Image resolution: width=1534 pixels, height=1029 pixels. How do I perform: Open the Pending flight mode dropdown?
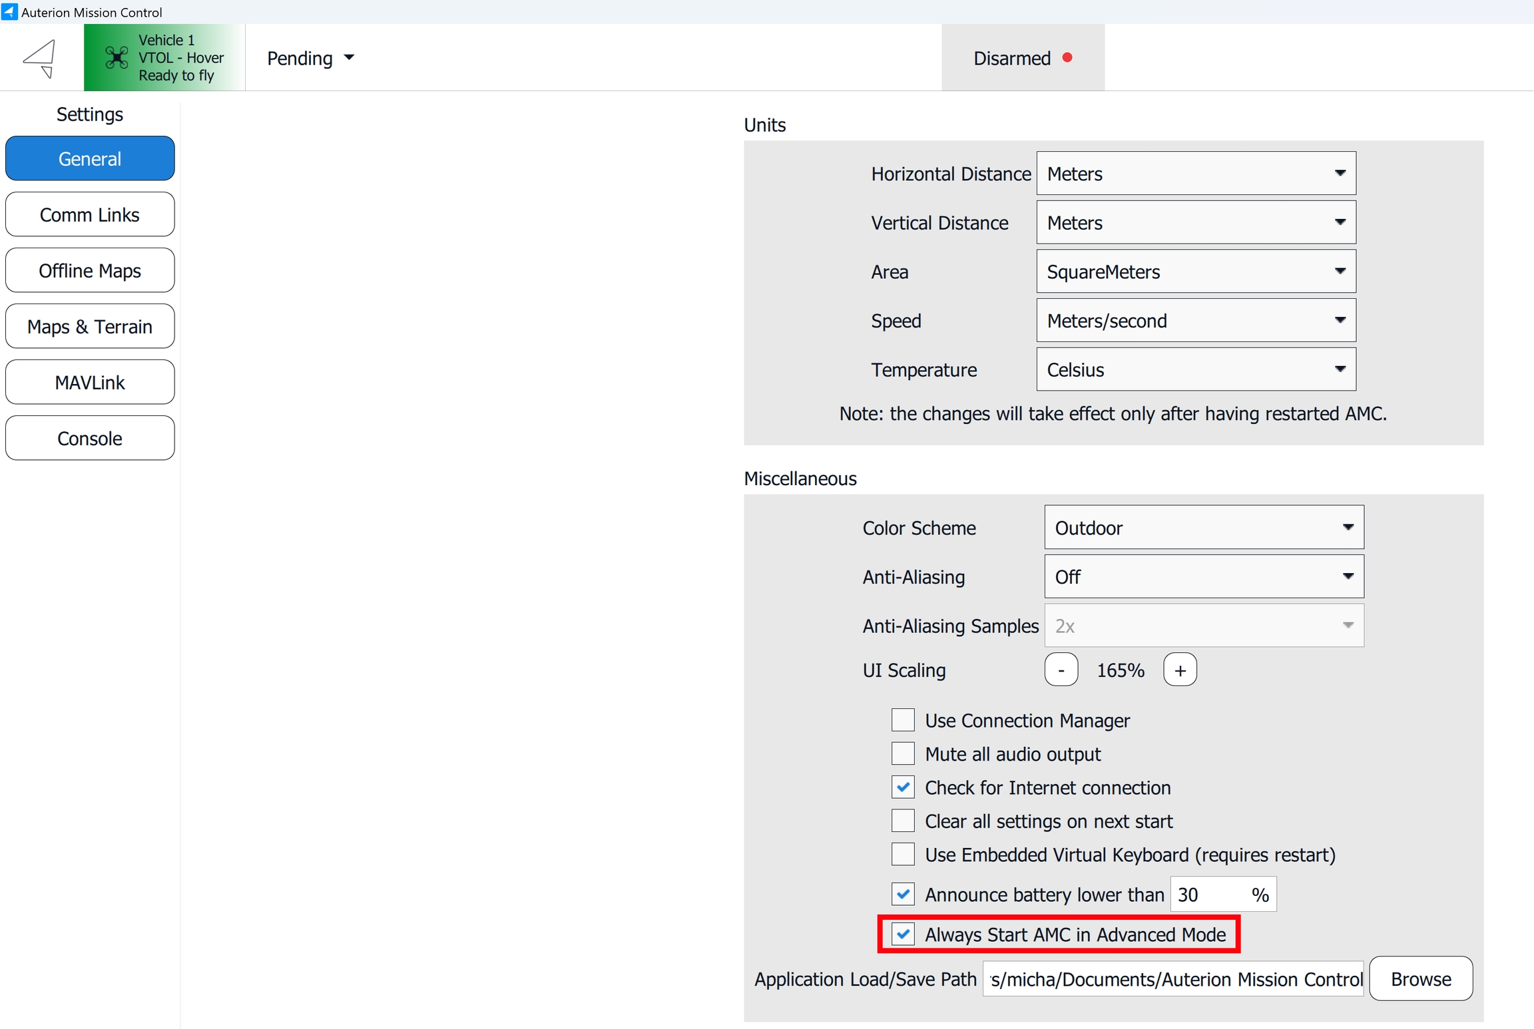(310, 58)
